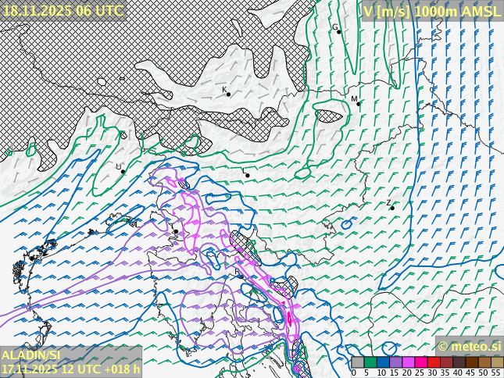Click the 18.11.2025 06 UTC timestamp label
Screen dimensions: 504x378
(63, 10)
